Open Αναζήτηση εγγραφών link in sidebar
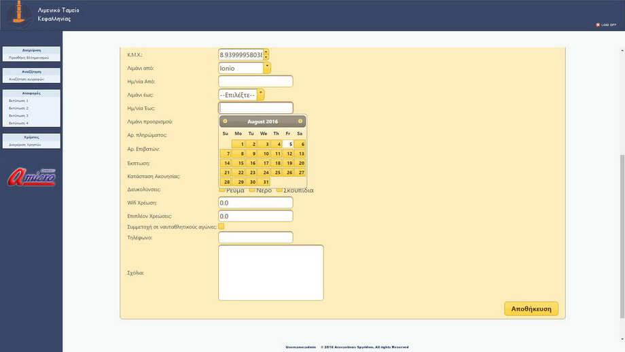The width and height of the screenshot is (625, 352). [x=26, y=80]
